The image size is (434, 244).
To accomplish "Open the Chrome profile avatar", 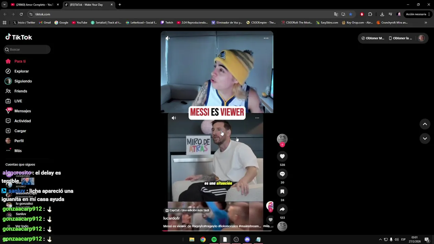I will tap(399, 14).
